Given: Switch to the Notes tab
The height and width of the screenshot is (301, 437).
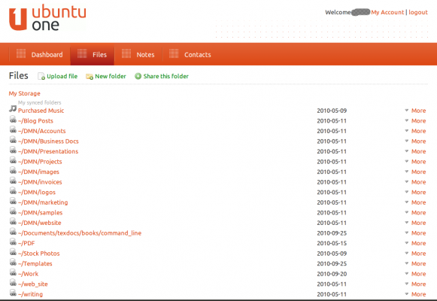Looking at the screenshot, I should [x=138, y=54].
